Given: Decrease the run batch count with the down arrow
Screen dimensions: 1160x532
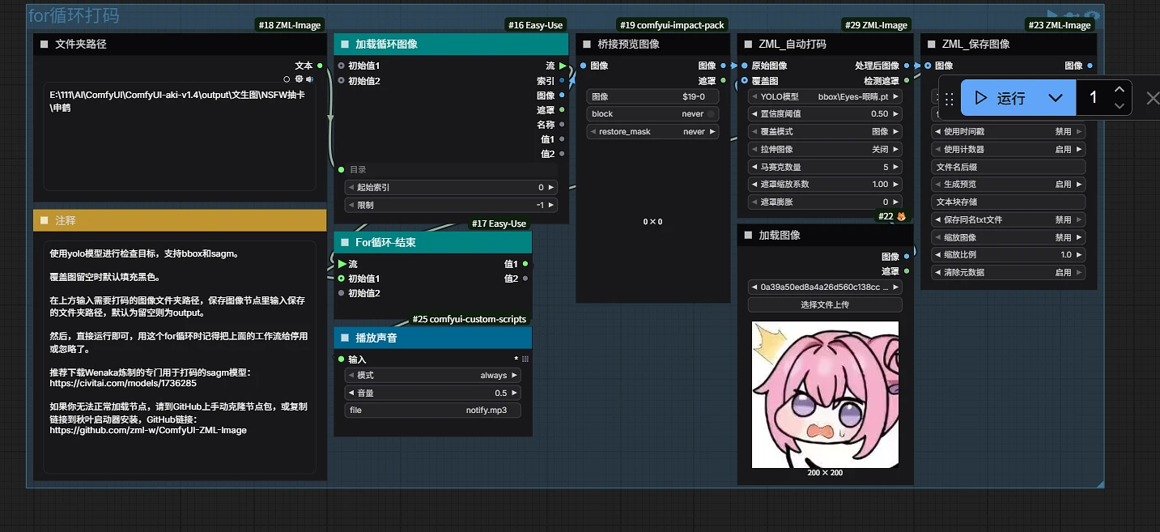Looking at the screenshot, I should click(1119, 106).
